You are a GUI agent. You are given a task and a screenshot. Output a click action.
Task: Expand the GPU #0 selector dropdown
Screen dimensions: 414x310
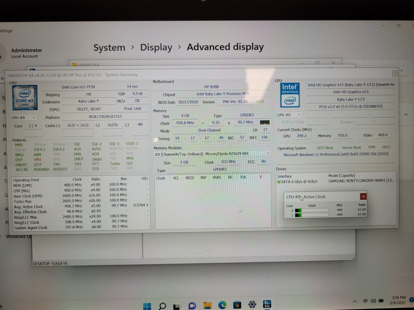pyautogui.click(x=289, y=115)
